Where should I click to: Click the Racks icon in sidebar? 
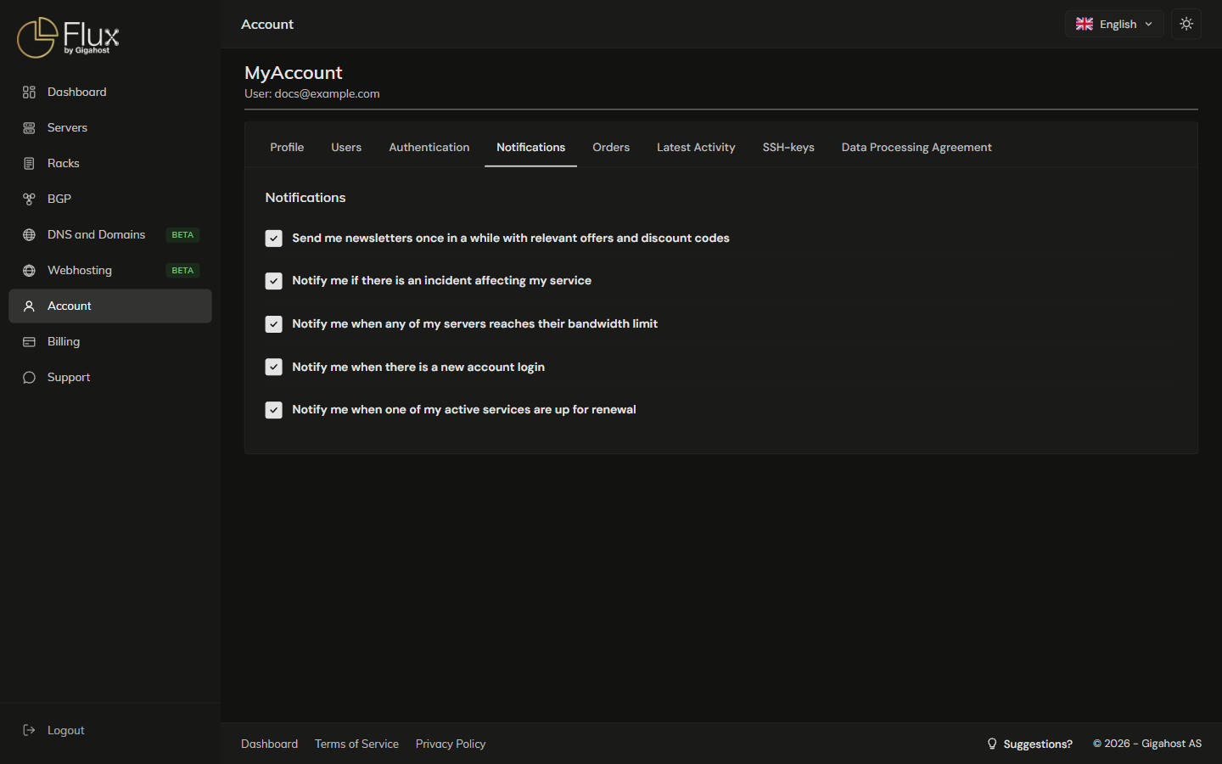(x=29, y=164)
